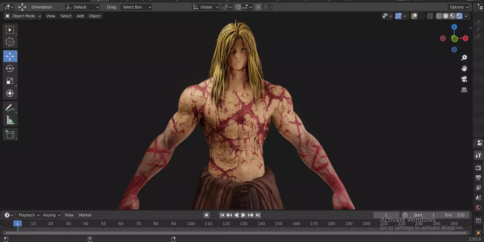Open the Drag Select Box dropdown
Image resolution: width=484 pixels, height=242 pixels.
tap(136, 7)
